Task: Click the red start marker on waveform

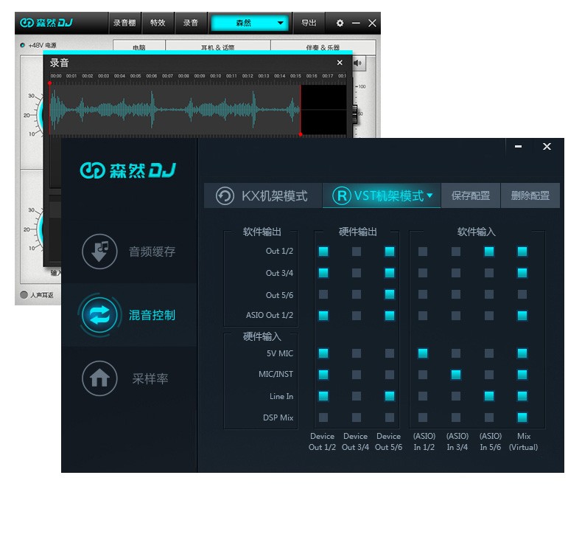Action: click(50, 83)
